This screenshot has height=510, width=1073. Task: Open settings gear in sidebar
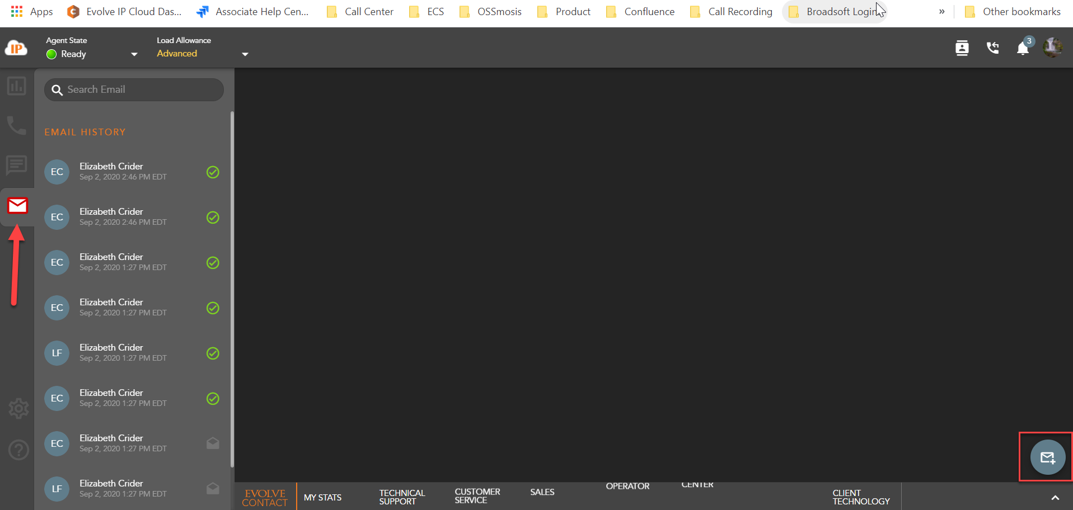tap(18, 409)
